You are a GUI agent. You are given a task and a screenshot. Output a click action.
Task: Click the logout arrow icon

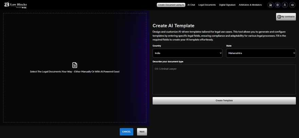(x=292, y=5)
